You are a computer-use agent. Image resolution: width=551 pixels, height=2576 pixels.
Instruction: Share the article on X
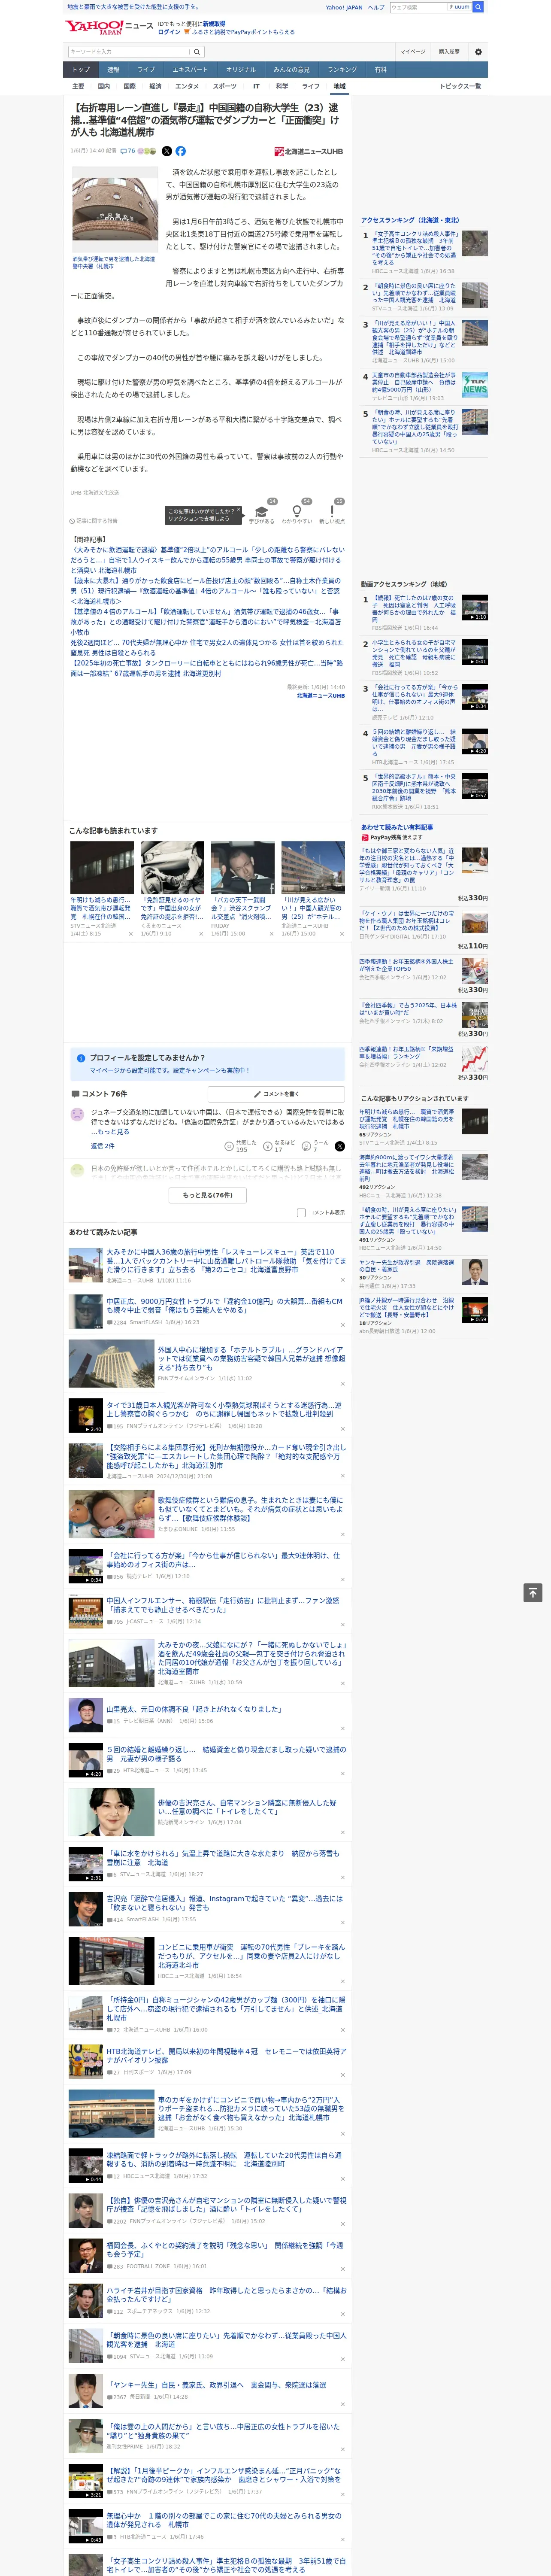167,151
